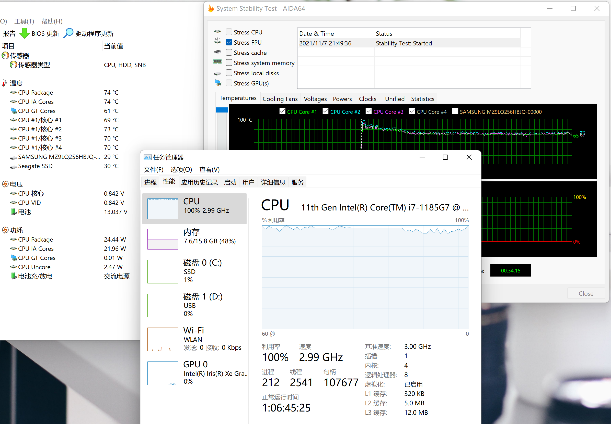The height and width of the screenshot is (424, 611).
Task: Click the Seagate SSD drive icon
Action: point(13,167)
